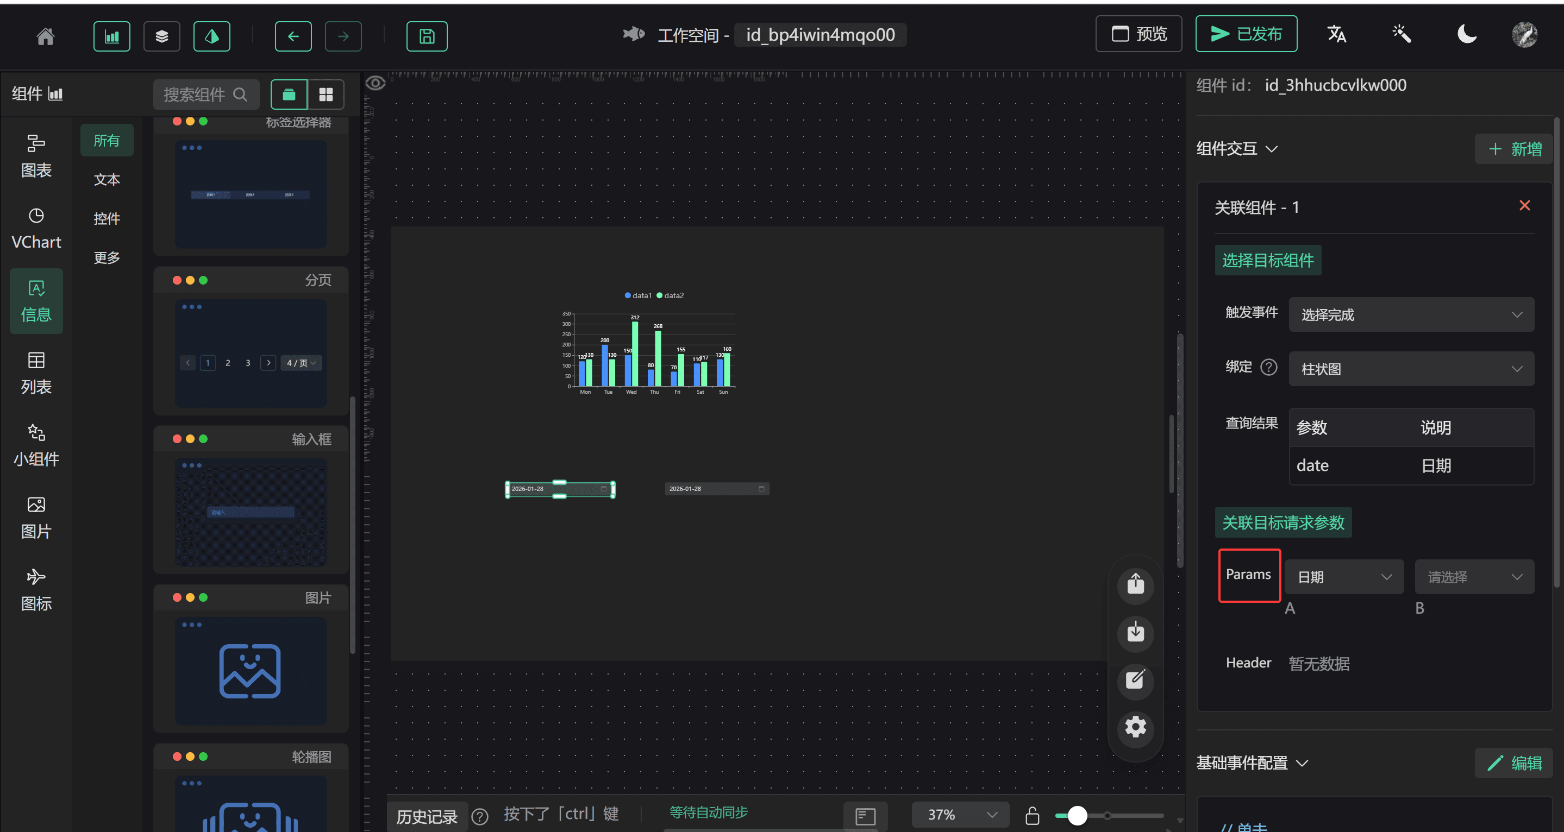Collapse the 组件交互 section

pos(1237,149)
